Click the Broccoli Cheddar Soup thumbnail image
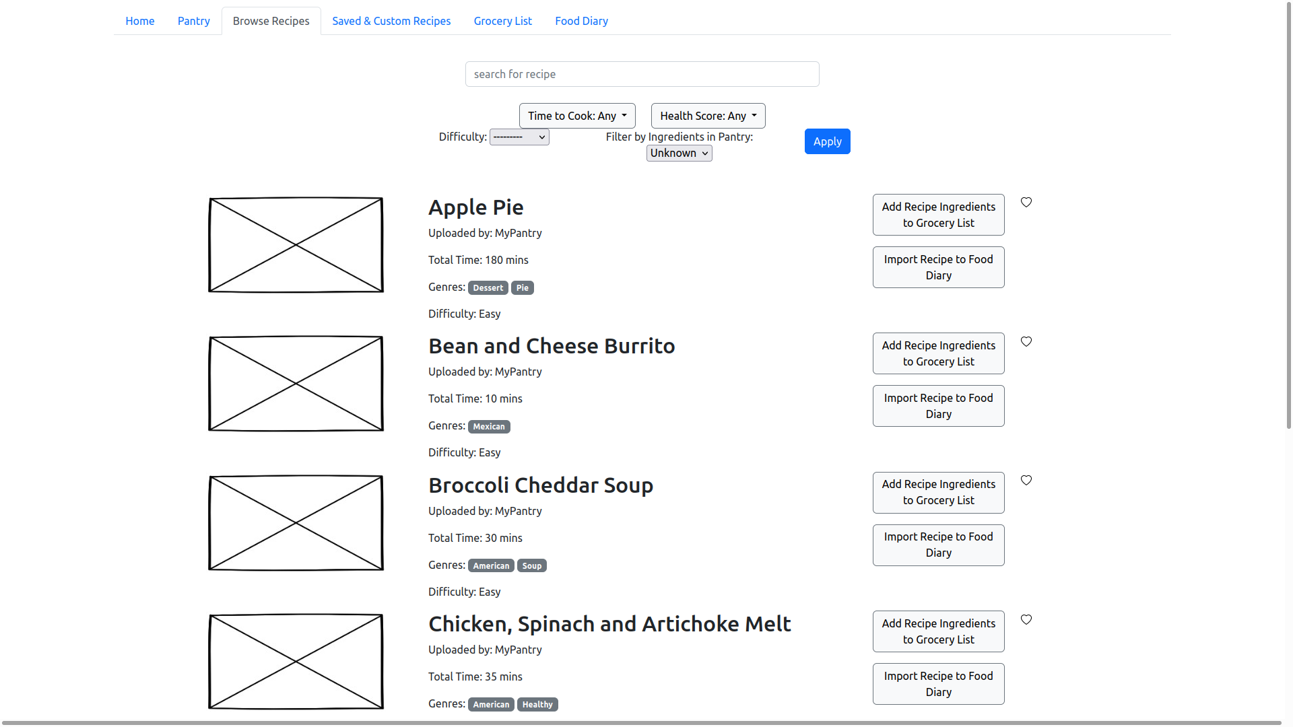The width and height of the screenshot is (1293, 727). click(296, 523)
